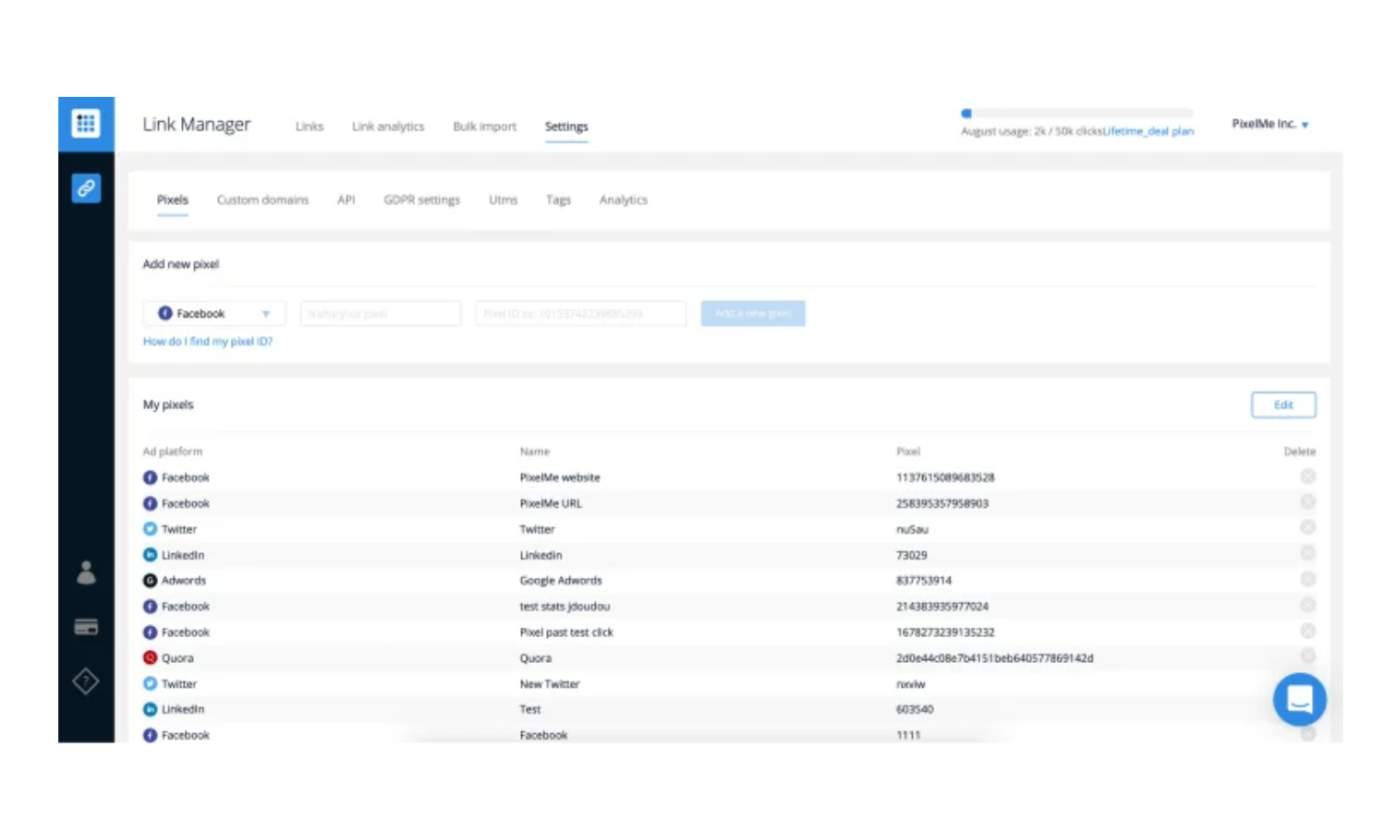
Task: Focus the Name your pixel field
Action: [381, 314]
